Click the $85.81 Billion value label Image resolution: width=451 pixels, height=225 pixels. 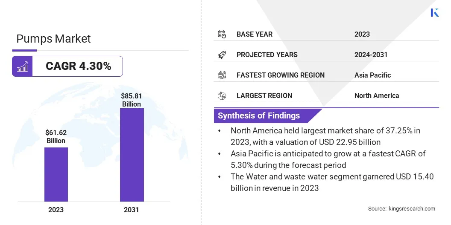[x=132, y=100]
